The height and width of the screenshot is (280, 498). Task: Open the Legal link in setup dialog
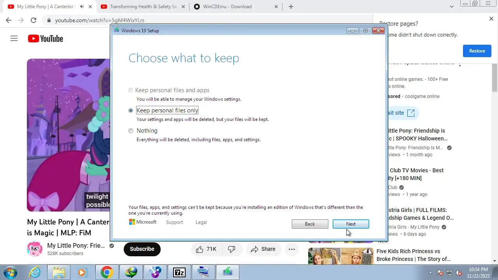click(201, 222)
